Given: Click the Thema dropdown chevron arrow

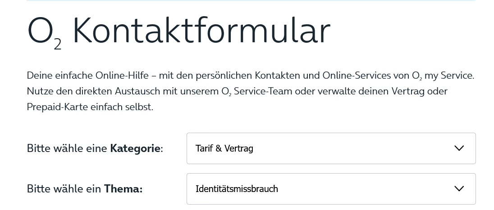Looking at the screenshot, I should [x=459, y=189].
